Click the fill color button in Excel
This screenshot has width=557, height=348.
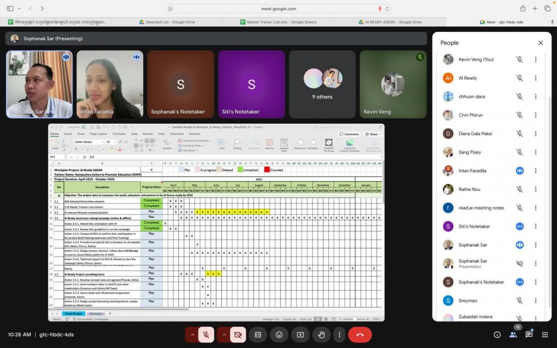[111, 149]
